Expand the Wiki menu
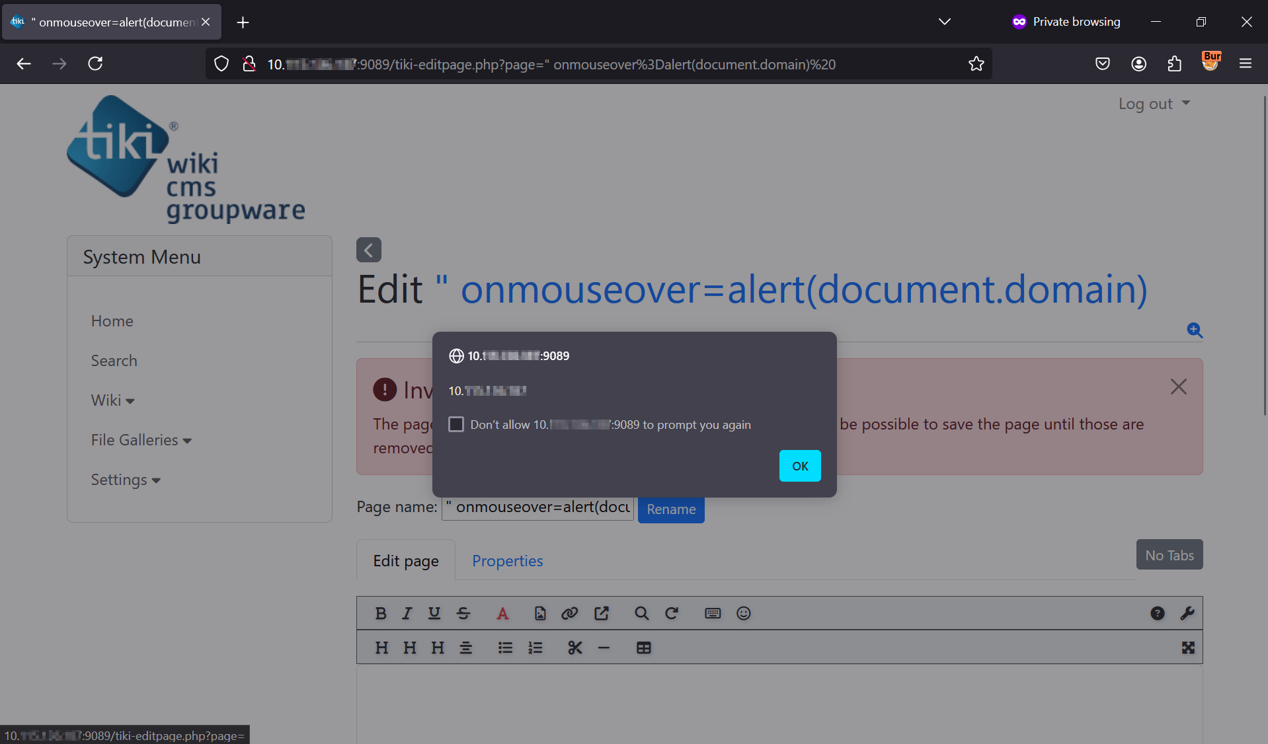 pyautogui.click(x=112, y=400)
